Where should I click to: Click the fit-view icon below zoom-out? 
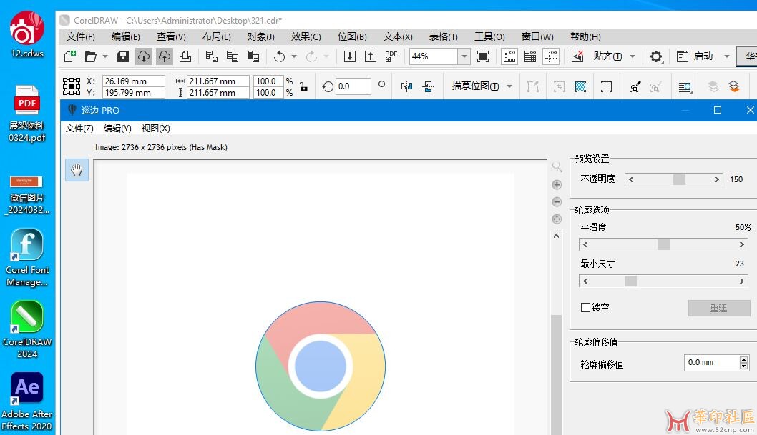click(557, 219)
